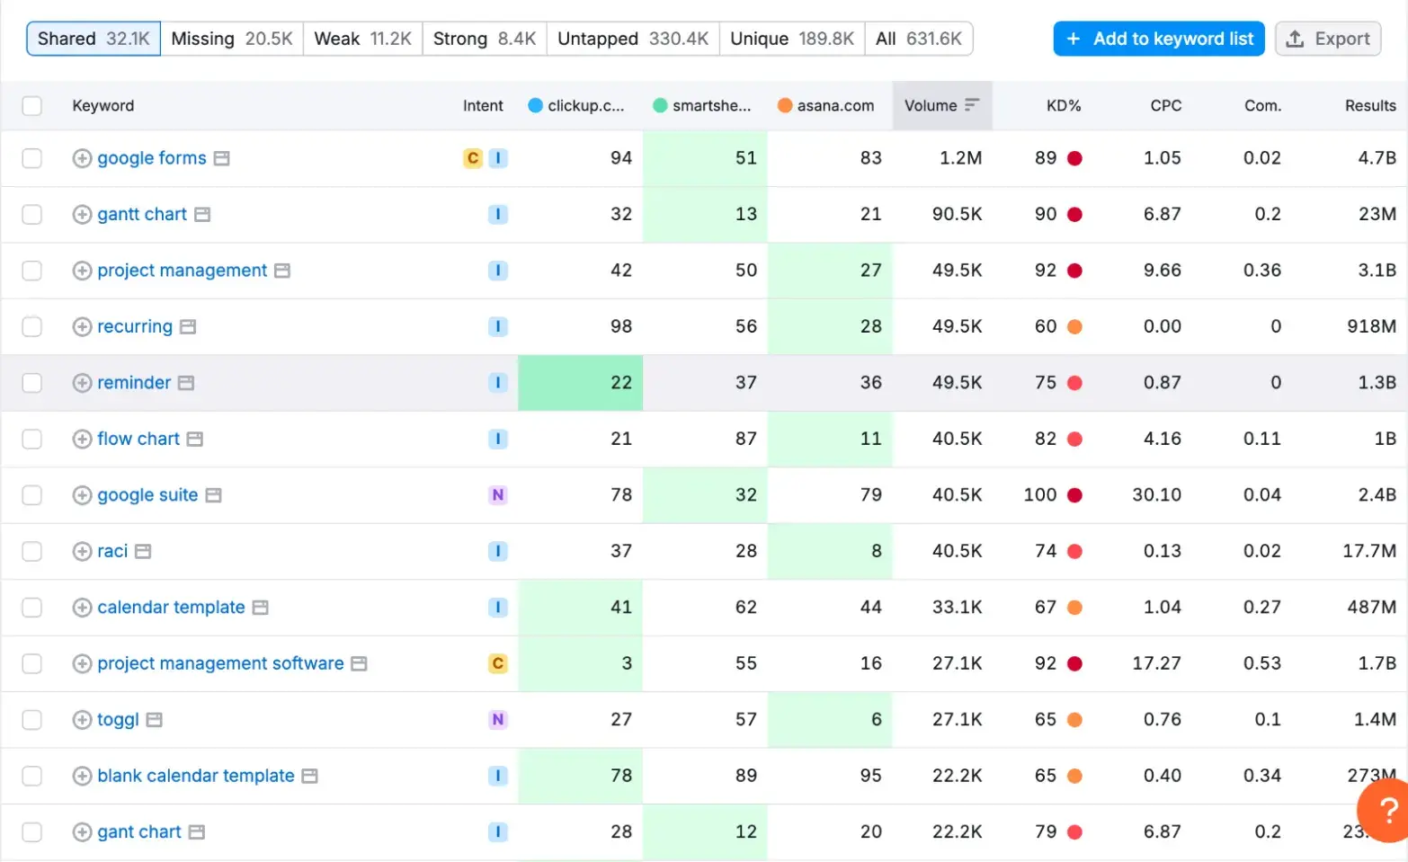The image size is (1408, 862).
Task: Sort the table by KD% column
Action: tap(1063, 105)
